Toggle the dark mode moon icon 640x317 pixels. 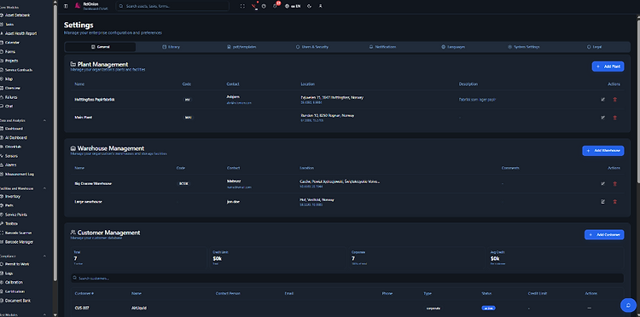coord(310,6)
